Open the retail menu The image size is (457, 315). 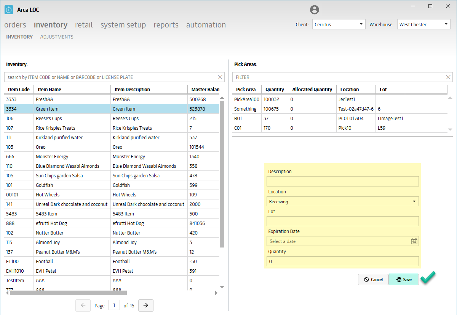point(84,25)
